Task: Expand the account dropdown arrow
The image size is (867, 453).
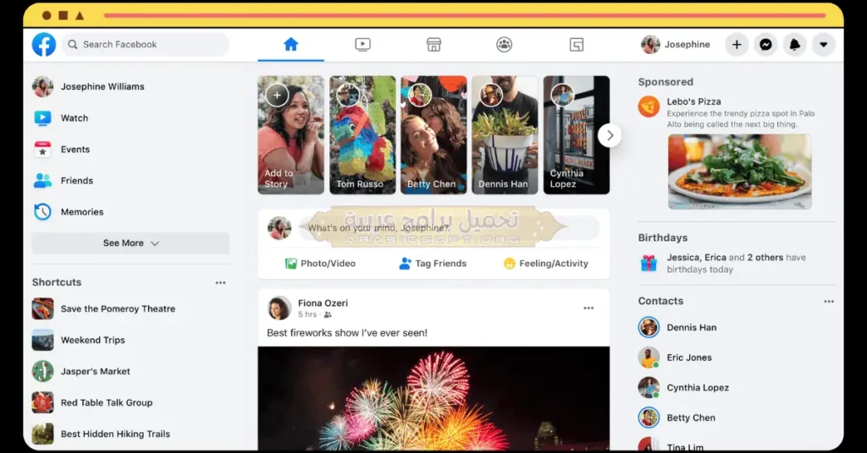Action: [823, 45]
